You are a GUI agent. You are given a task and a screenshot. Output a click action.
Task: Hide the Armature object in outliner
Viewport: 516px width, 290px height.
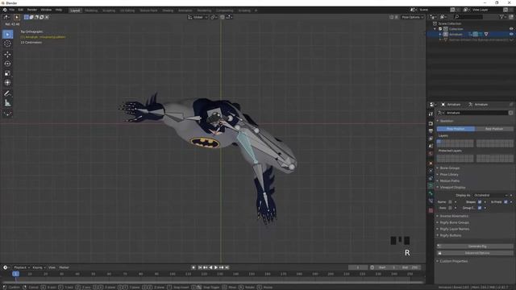pyautogui.click(x=511, y=34)
